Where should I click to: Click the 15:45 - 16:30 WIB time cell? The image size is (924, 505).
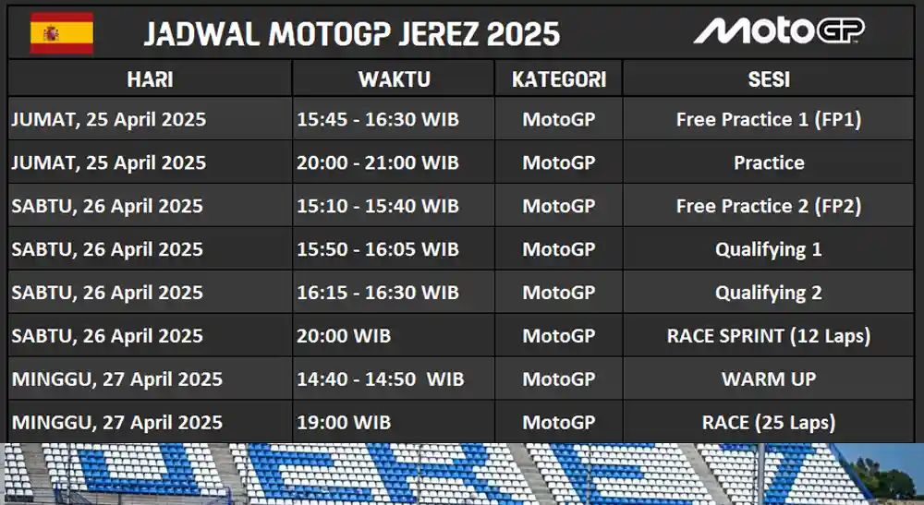click(x=394, y=119)
